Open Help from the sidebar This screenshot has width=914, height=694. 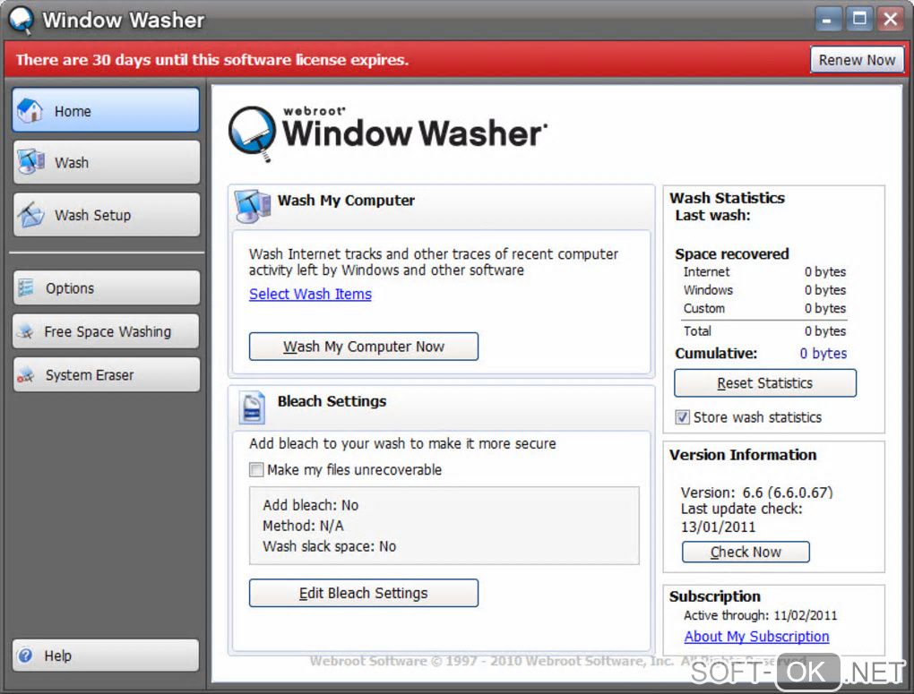(106, 655)
